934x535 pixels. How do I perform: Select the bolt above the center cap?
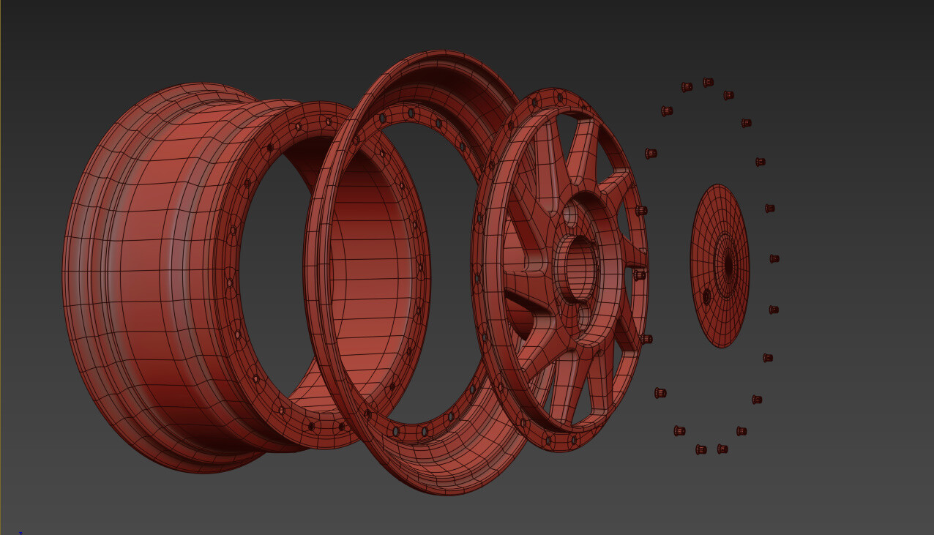coord(745,122)
